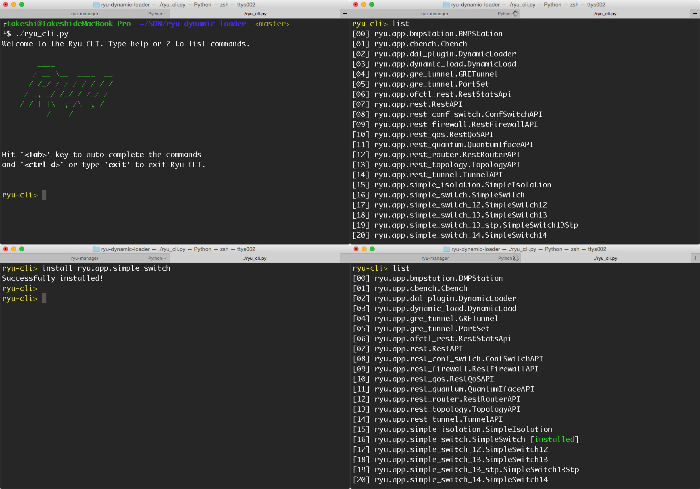Screen dimensions: 700x489
Task: Click the Ryu ASCII art logo
Action: [x=67, y=91]
